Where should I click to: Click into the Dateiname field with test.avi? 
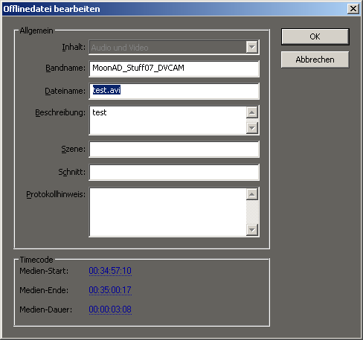[174, 91]
